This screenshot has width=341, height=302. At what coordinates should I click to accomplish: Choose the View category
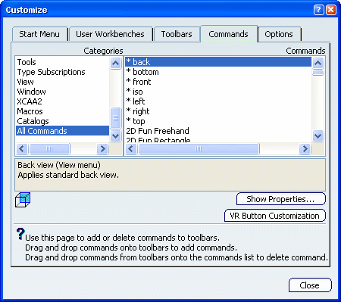(x=62, y=82)
